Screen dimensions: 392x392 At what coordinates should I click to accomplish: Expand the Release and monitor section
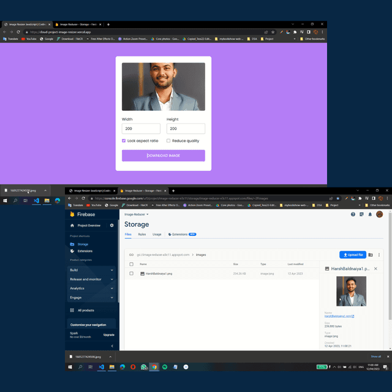(91, 279)
